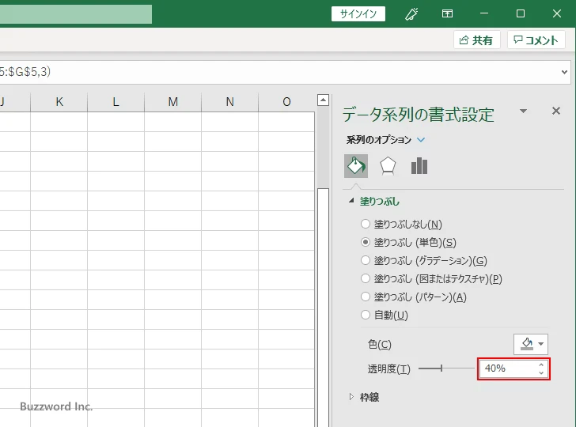Open the Effects pentagon tab icon
This screenshot has width=576, height=427.
click(388, 166)
